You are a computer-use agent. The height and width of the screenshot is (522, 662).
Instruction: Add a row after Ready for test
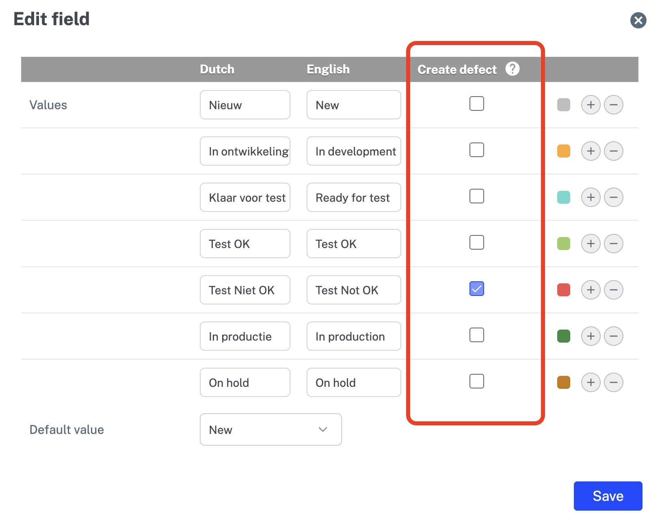coord(591,197)
